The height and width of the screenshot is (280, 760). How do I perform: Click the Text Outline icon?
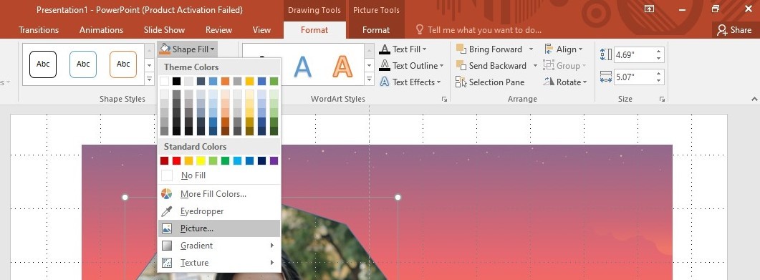click(x=385, y=66)
